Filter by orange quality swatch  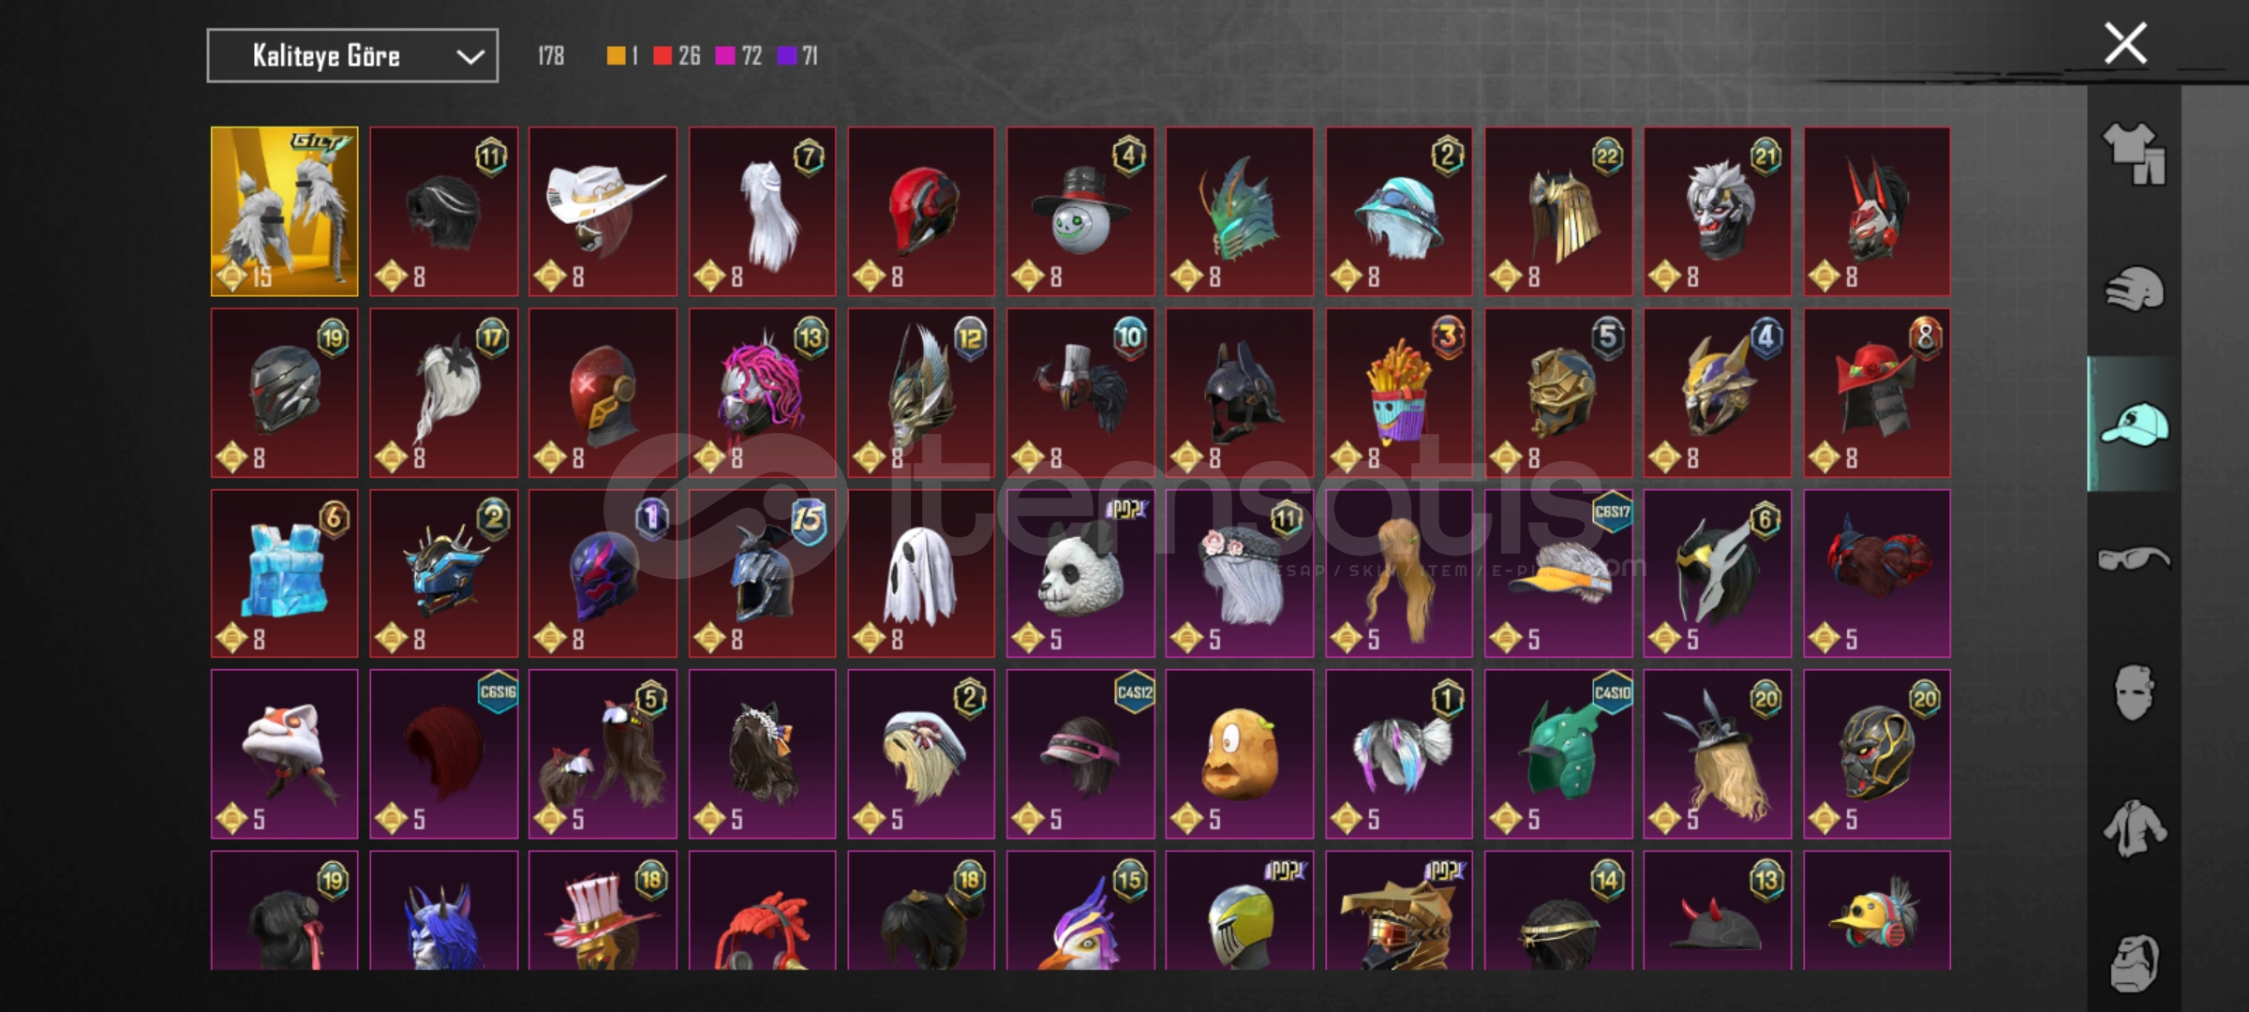click(623, 56)
